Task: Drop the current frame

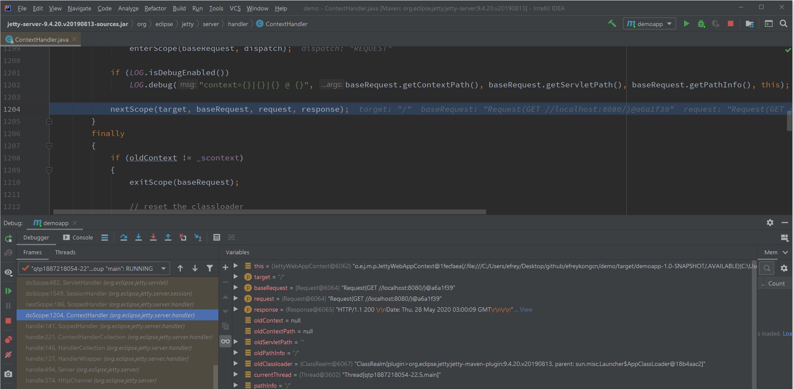Action: [x=183, y=237]
